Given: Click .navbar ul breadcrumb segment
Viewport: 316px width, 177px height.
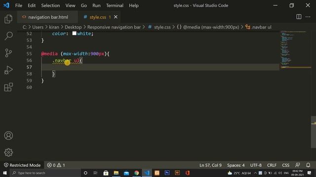Looking at the screenshot, I should 258,27.
